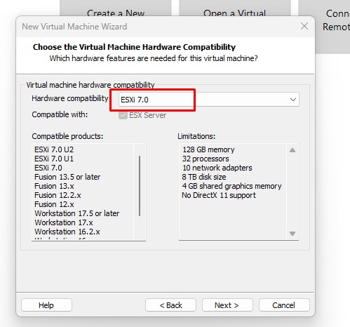The height and width of the screenshot is (327, 350).
Task: Toggle the ESX Server checkbox
Action: tap(123, 115)
